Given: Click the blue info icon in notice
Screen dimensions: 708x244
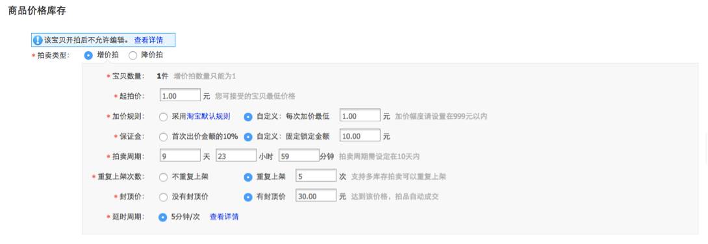Looking at the screenshot, I should (38, 40).
